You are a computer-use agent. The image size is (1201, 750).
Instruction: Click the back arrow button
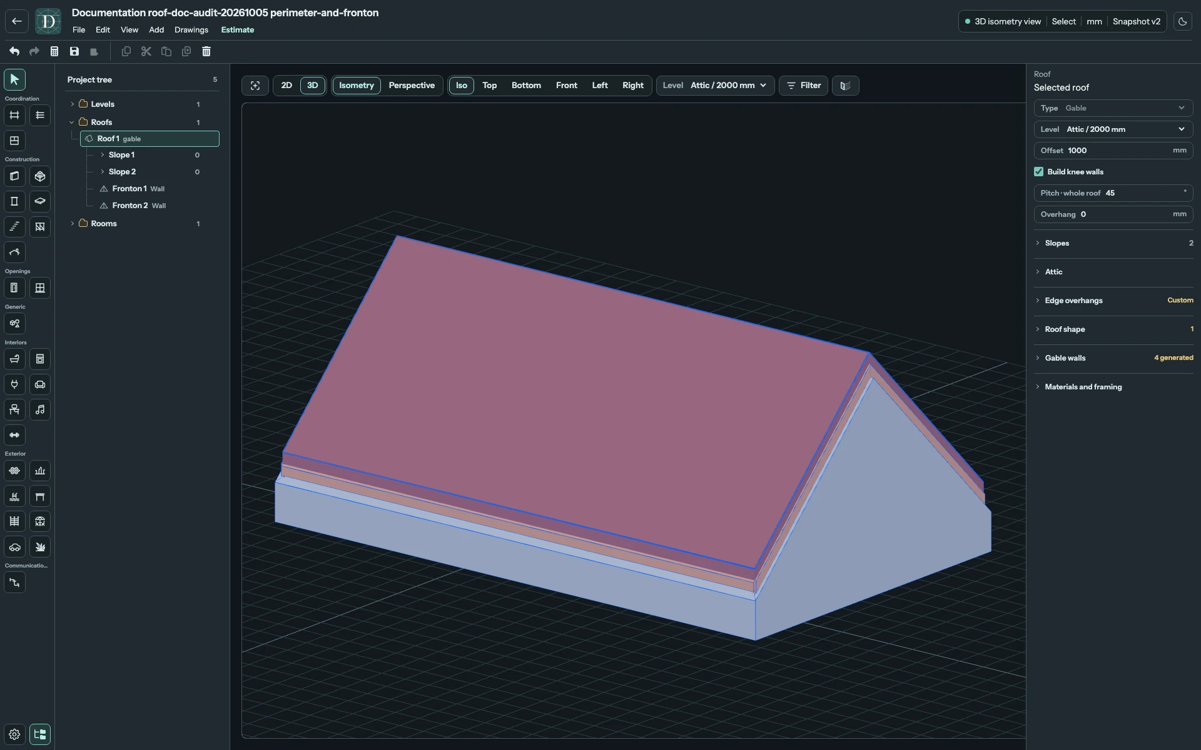point(17,21)
